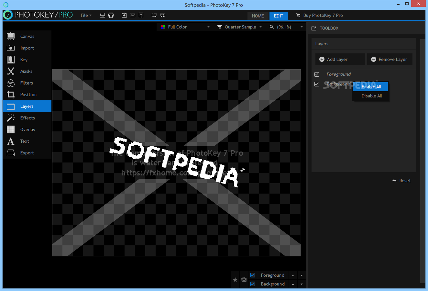This screenshot has width=428, height=291.
Task: Select the Position crop icon
Action: coord(11,95)
